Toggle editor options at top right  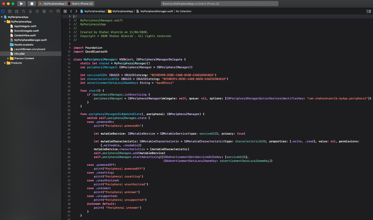tap(368, 11)
